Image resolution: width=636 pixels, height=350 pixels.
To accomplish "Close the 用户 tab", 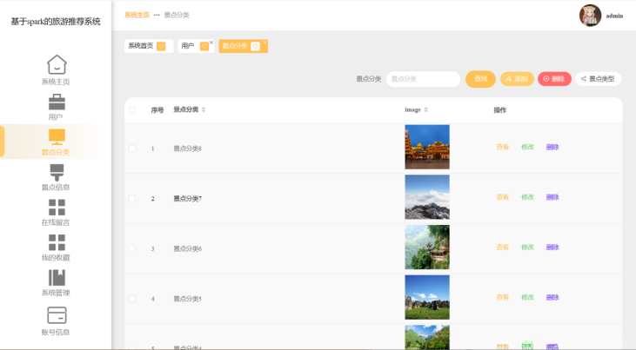I will click(211, 43).
